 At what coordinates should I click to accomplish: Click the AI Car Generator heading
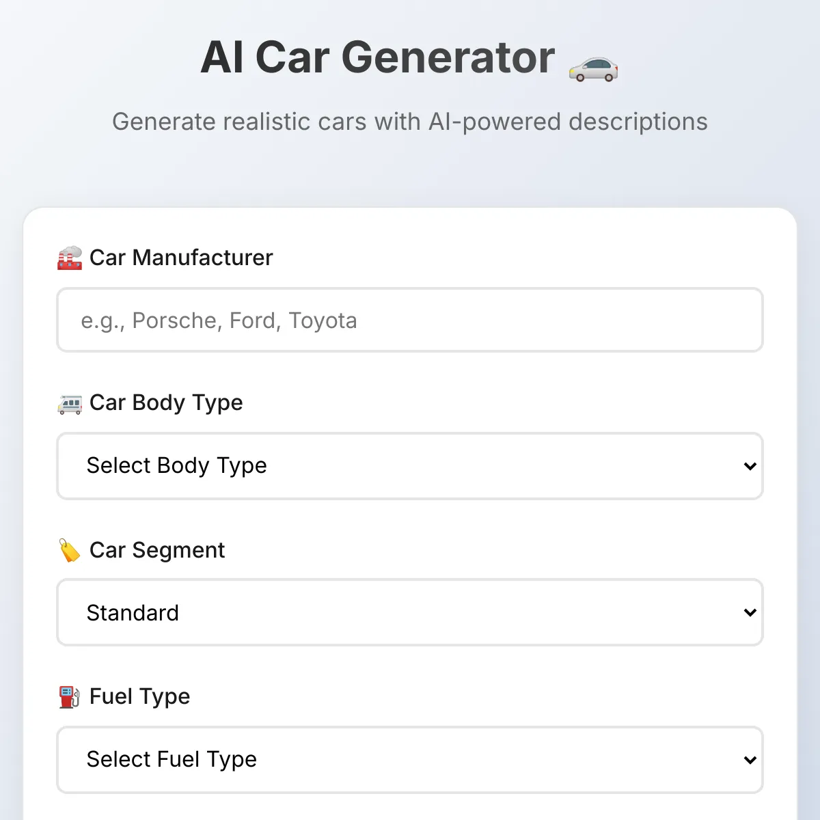point(378,57)
